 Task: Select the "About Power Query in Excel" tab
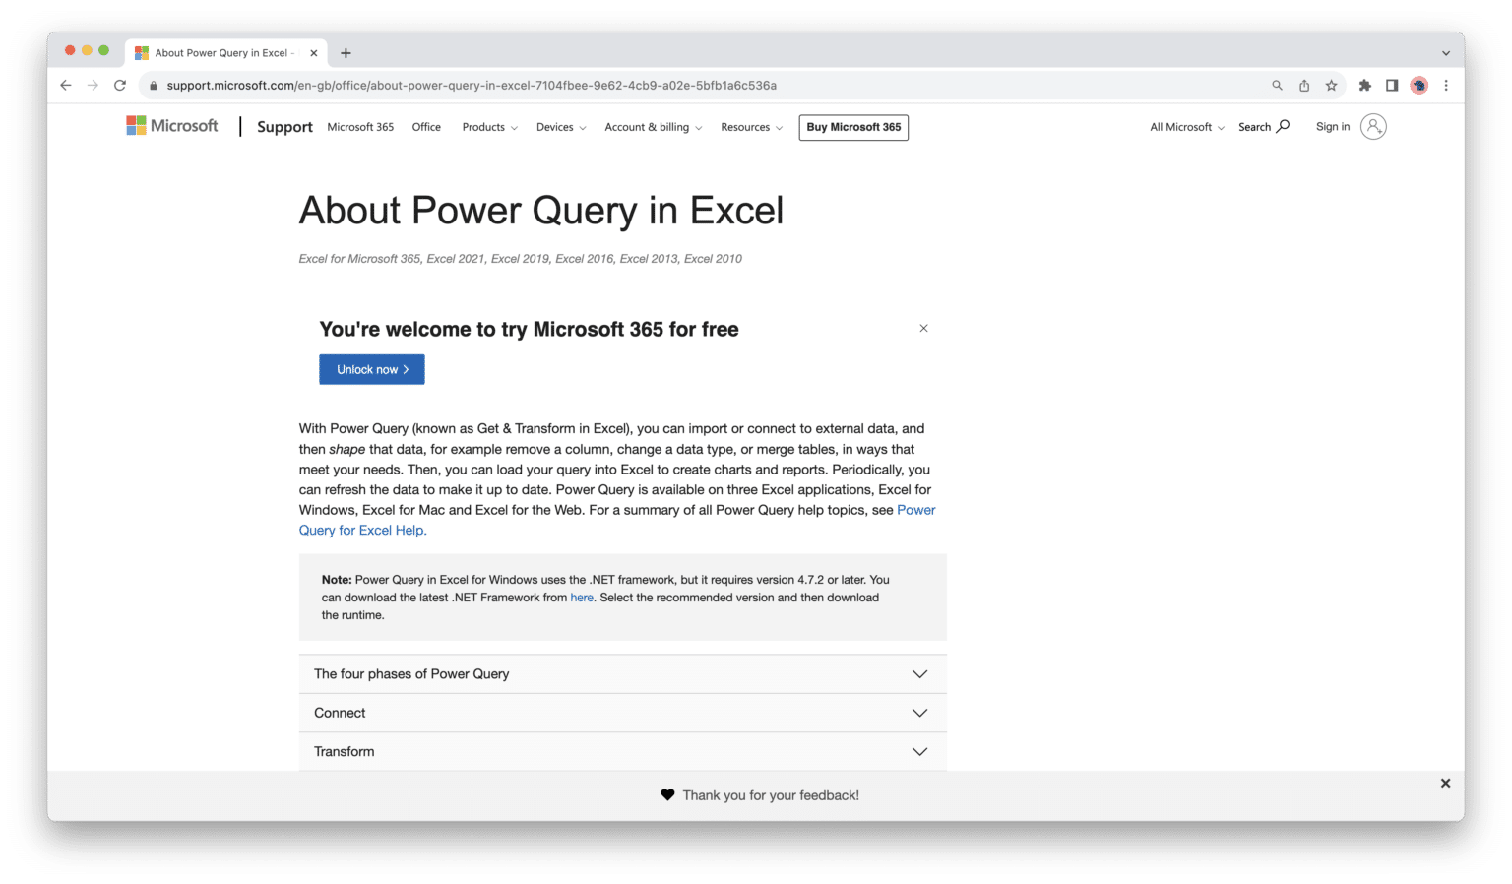click(224, 52)
